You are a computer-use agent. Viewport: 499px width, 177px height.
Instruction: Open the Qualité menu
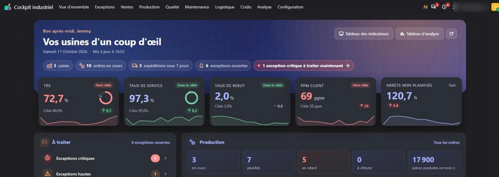point(172,7)
